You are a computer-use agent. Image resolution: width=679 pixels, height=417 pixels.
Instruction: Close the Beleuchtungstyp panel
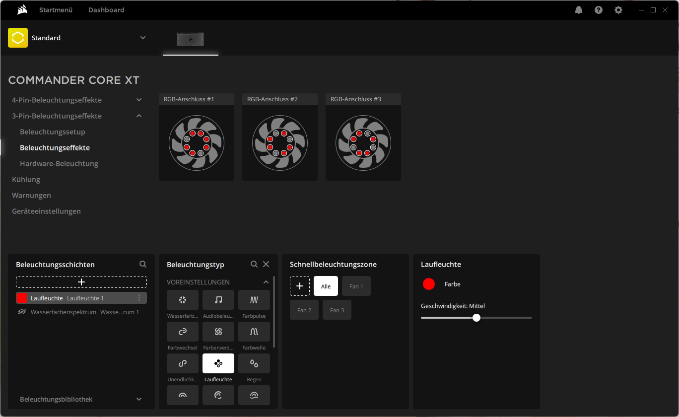tap(266, 265)
